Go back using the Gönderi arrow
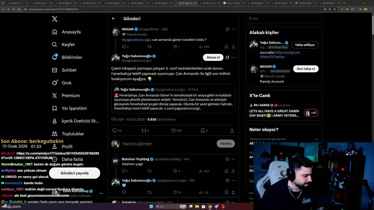 [x=114, y=19]
